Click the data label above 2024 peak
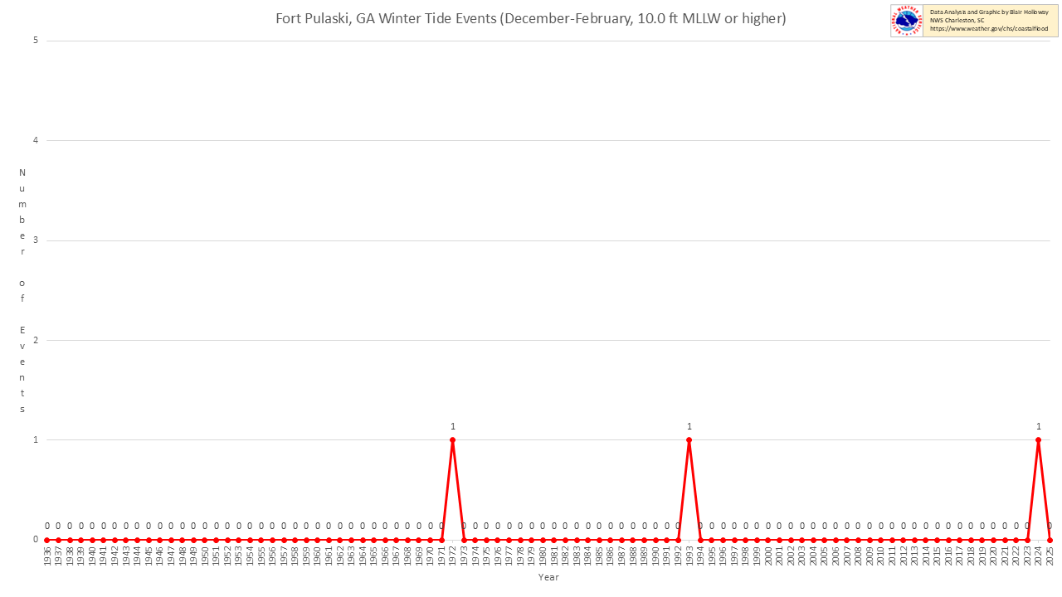Image resolution: width=1062 pixels, height=597 pixels. (1038, 426)
